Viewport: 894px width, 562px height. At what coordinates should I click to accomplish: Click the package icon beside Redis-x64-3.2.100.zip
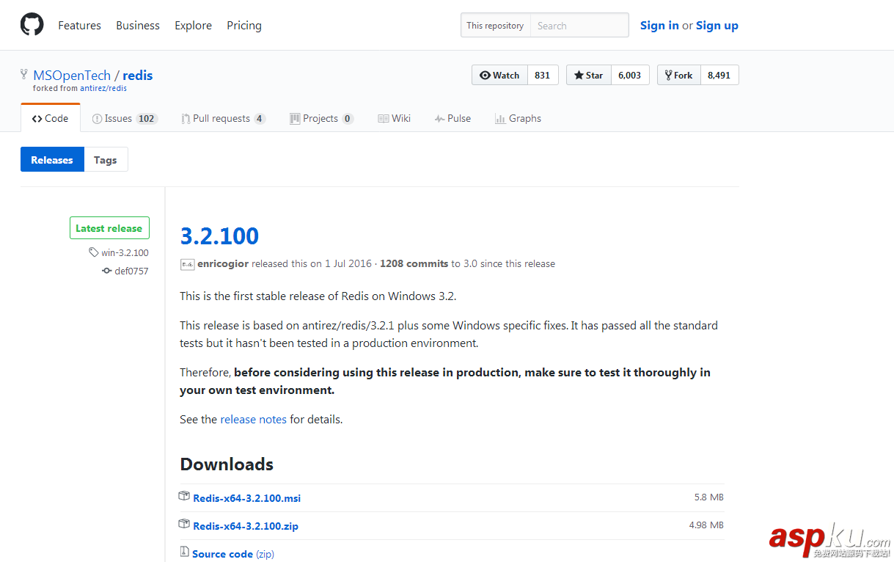[x=185, y=525]
